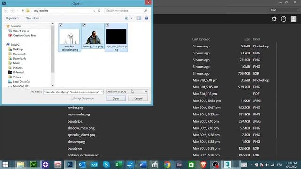Open beauty.exr from recent files
Screen dimensions: 301x169
pos(75,148)
